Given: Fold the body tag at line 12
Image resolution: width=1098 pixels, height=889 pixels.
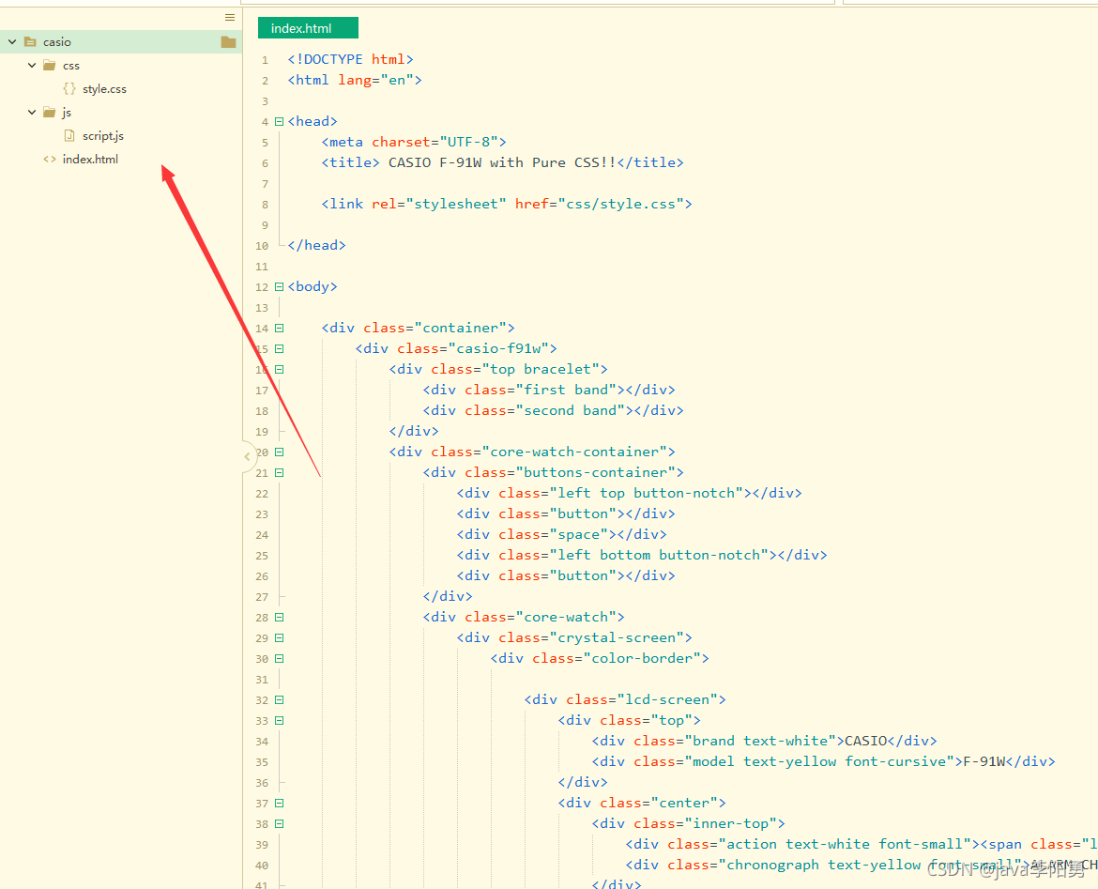Looking at the screenshot, I should click(280, 286).
